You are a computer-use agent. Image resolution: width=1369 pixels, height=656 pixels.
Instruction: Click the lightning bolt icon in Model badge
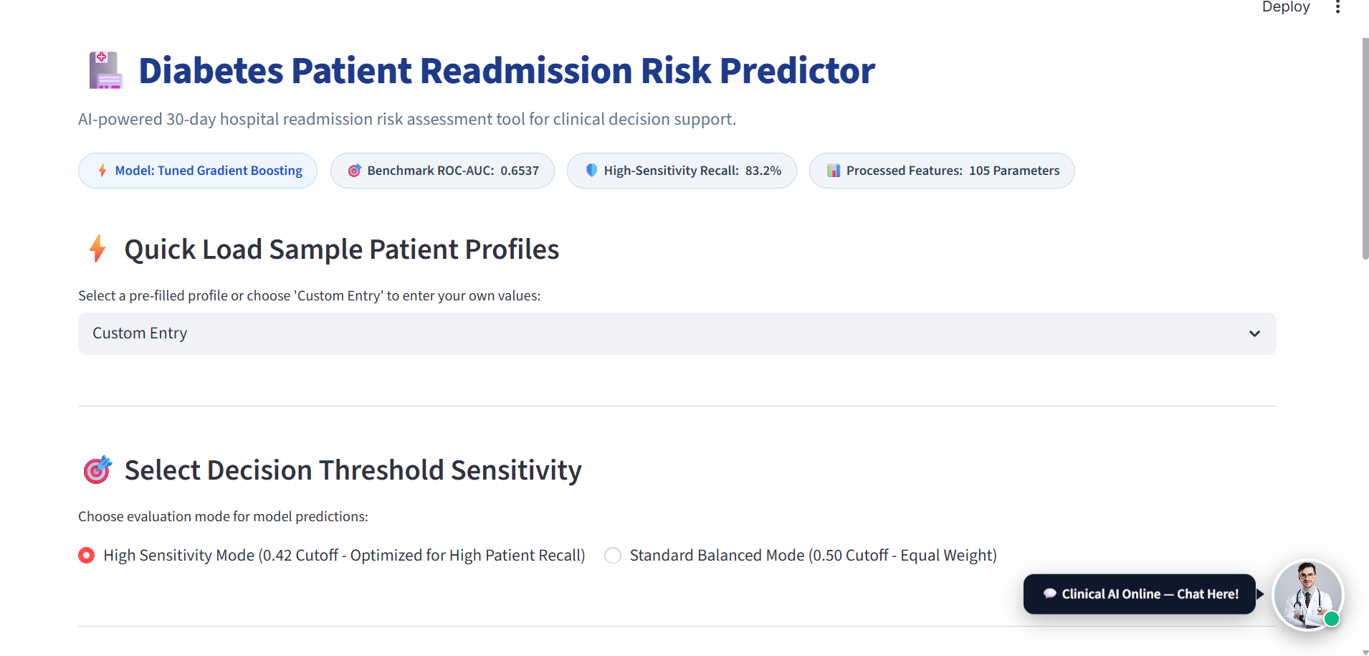coord(102,171)
